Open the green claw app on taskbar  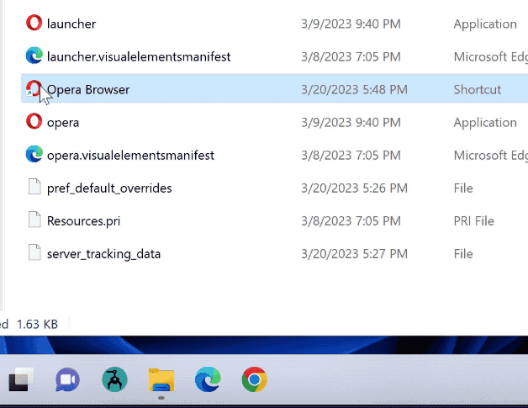tap(114, 379)
